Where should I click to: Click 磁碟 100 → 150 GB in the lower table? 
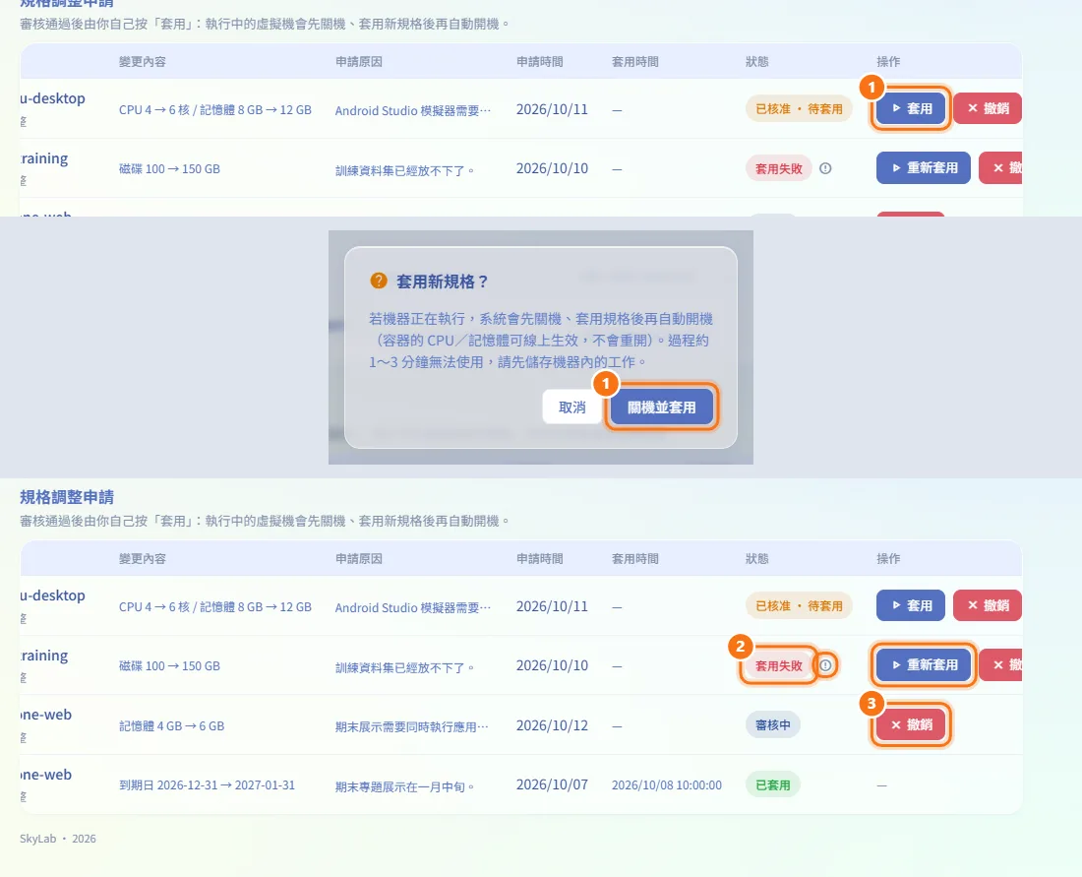[170, 665]
